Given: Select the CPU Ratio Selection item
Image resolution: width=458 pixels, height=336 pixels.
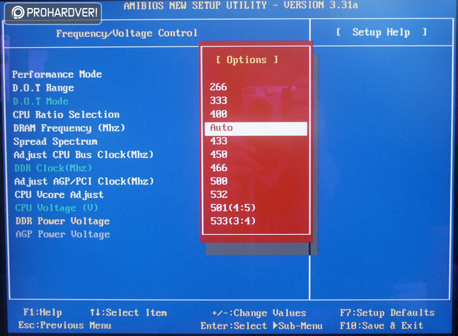Looking at the screenshot, I should click(x=66, y=115).
